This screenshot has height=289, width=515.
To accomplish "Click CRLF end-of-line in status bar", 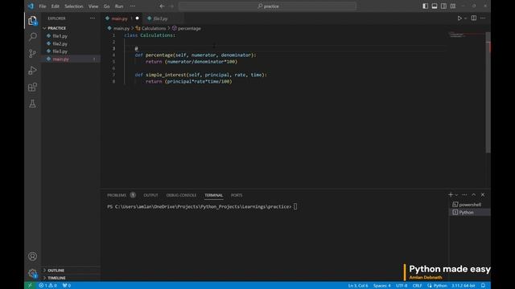I will tap(417, 286).
